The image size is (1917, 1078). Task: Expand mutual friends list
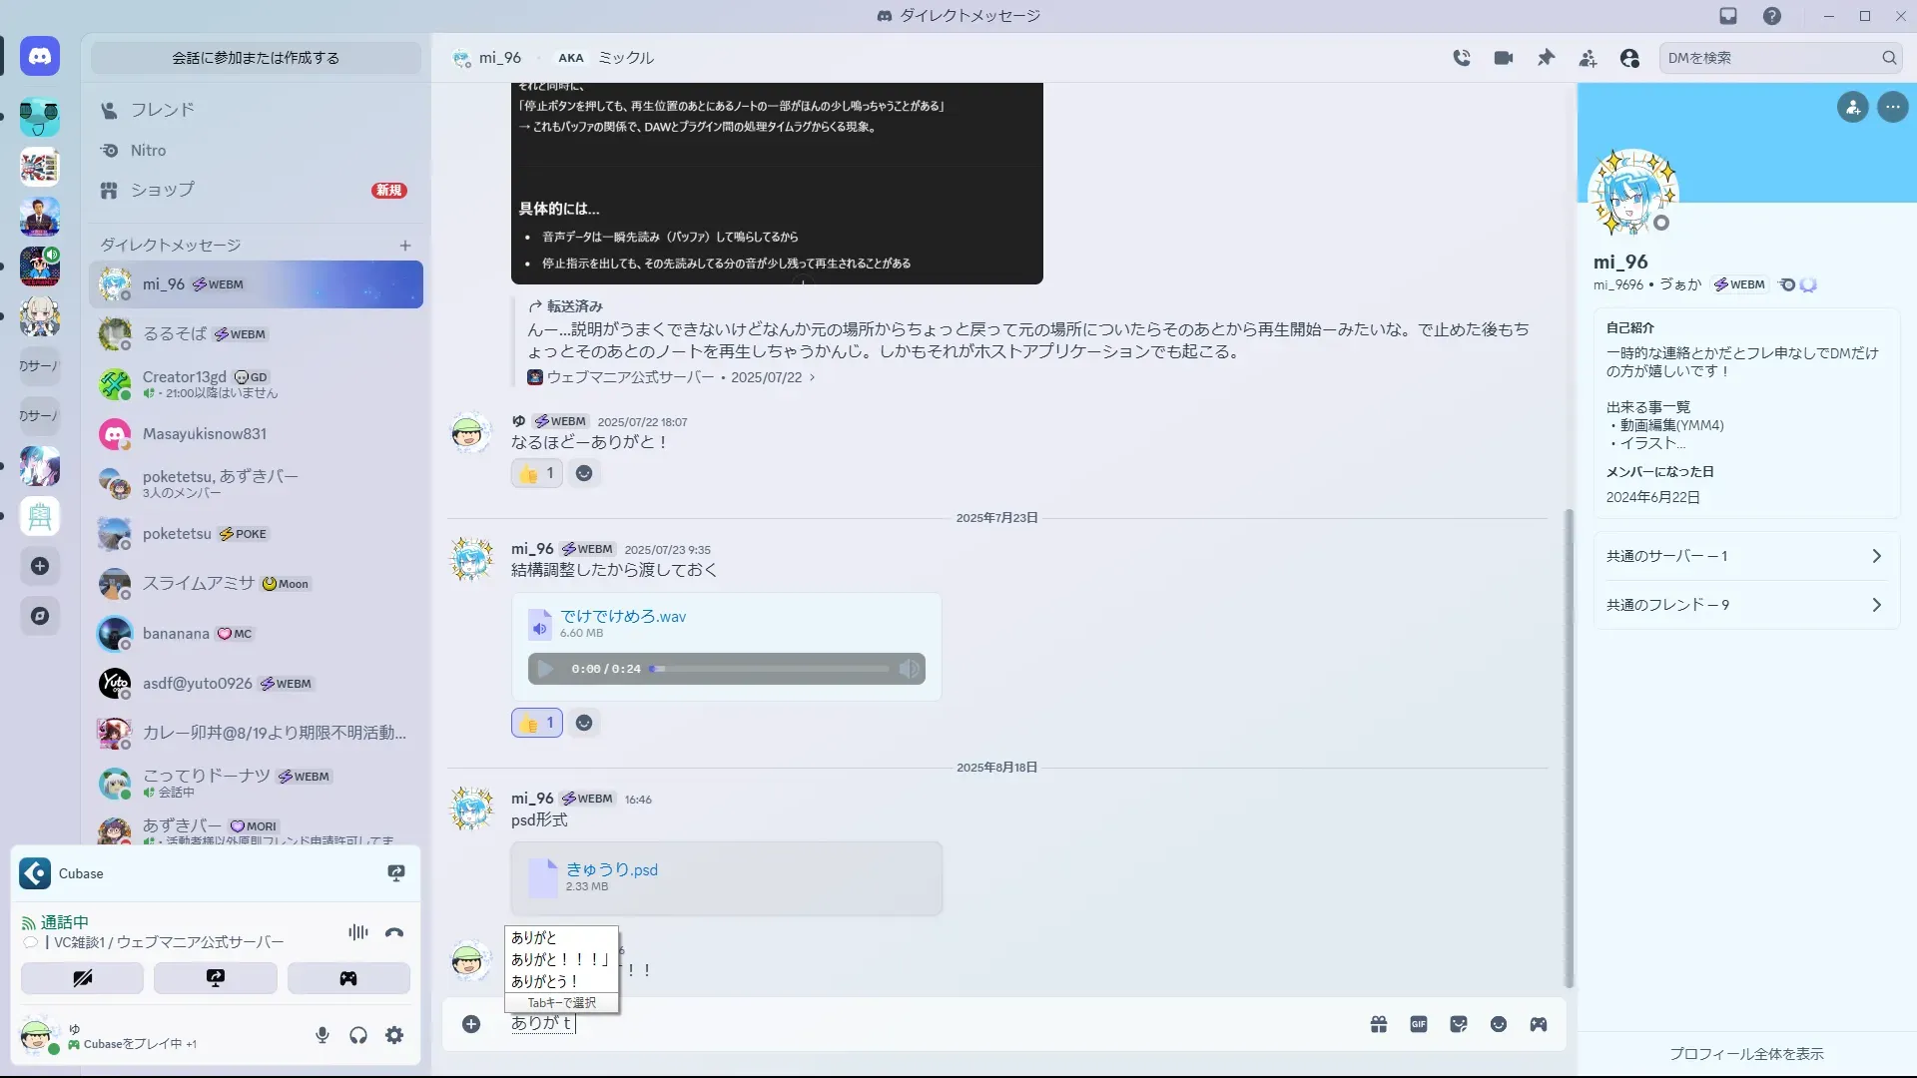(1745, 605)
